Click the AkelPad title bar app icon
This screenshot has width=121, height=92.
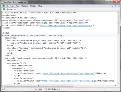click(x=3, y=2)
